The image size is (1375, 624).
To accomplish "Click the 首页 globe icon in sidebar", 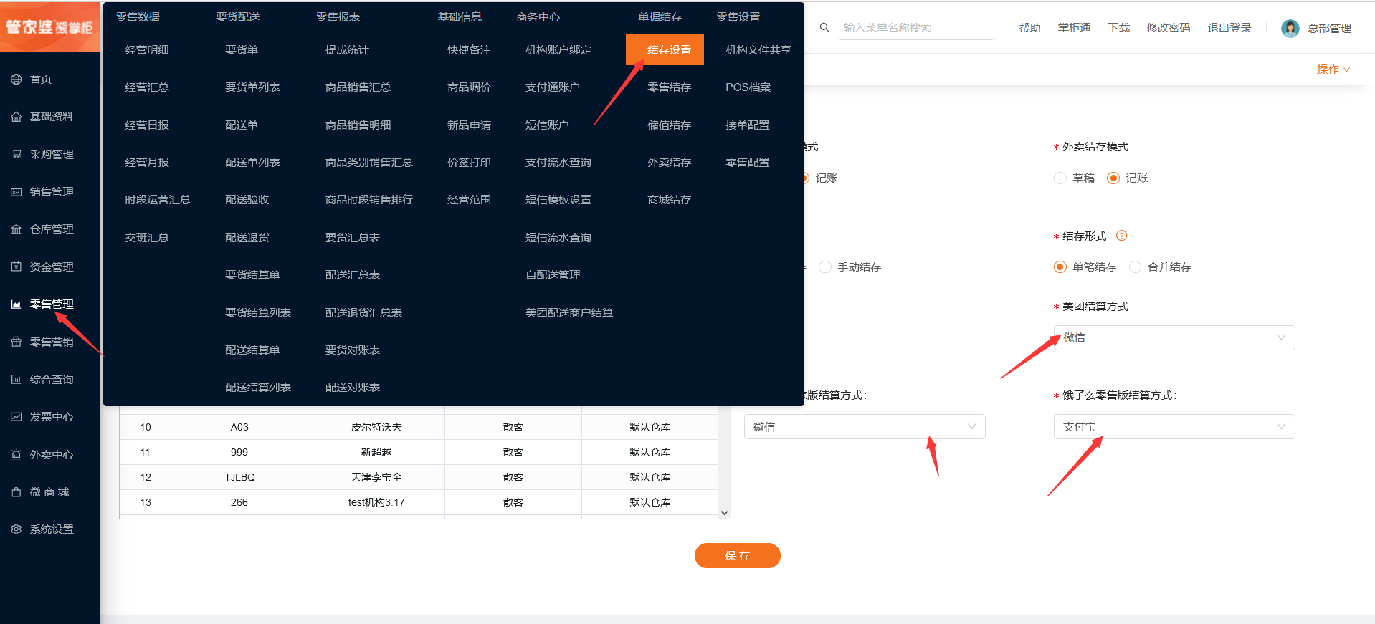I will coord(16,80).
